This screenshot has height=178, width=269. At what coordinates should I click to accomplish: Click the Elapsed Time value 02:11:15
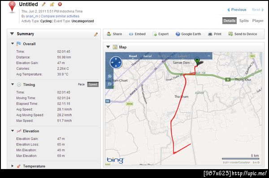(64, 104)
